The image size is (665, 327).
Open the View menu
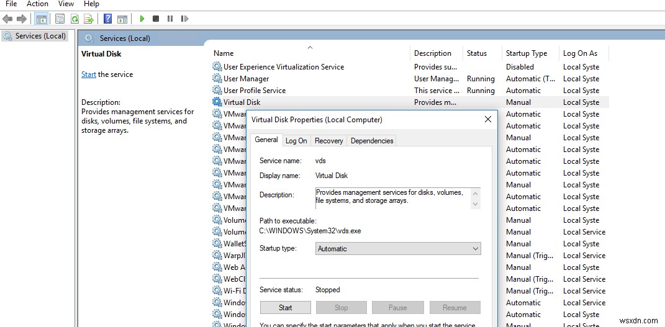click(x=66, y=4)
